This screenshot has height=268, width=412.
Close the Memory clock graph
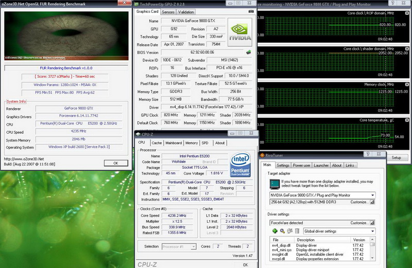point(407,84)
